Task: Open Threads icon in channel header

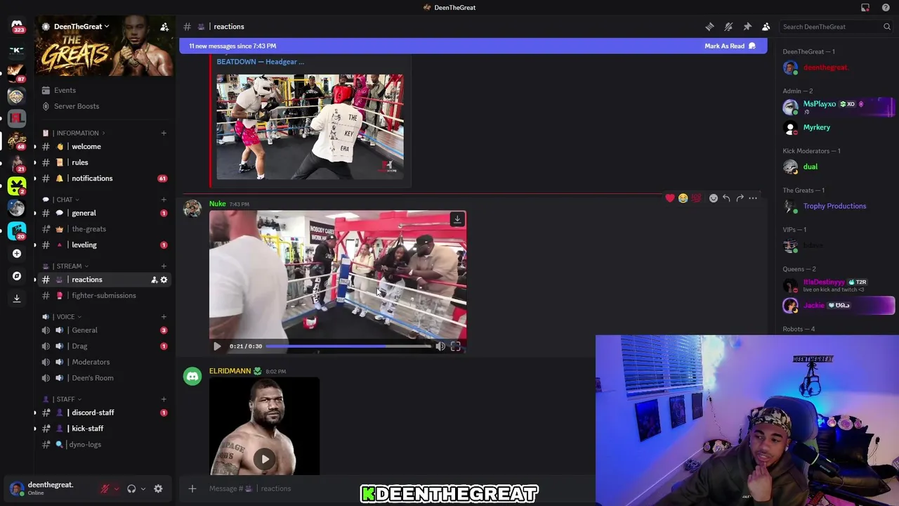Action: point(709,27)
